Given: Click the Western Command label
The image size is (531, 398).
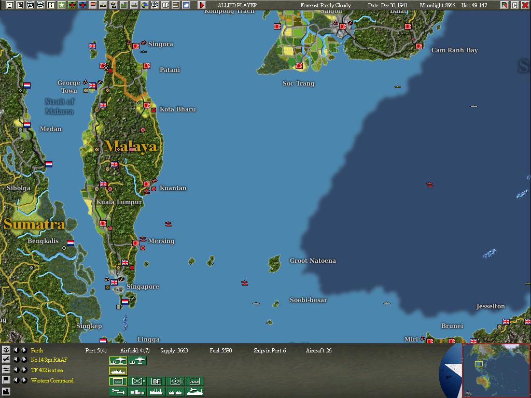Looking at the screenshot, I should pos(52,380).
